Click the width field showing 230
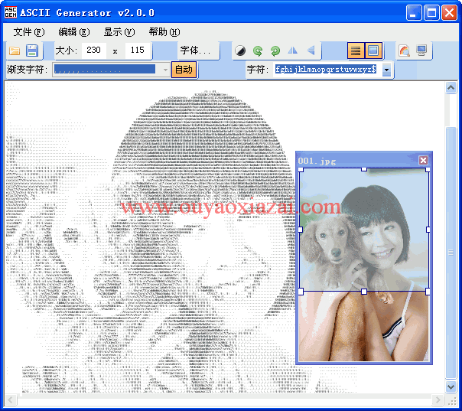462x411 pixels. [93, 50]
